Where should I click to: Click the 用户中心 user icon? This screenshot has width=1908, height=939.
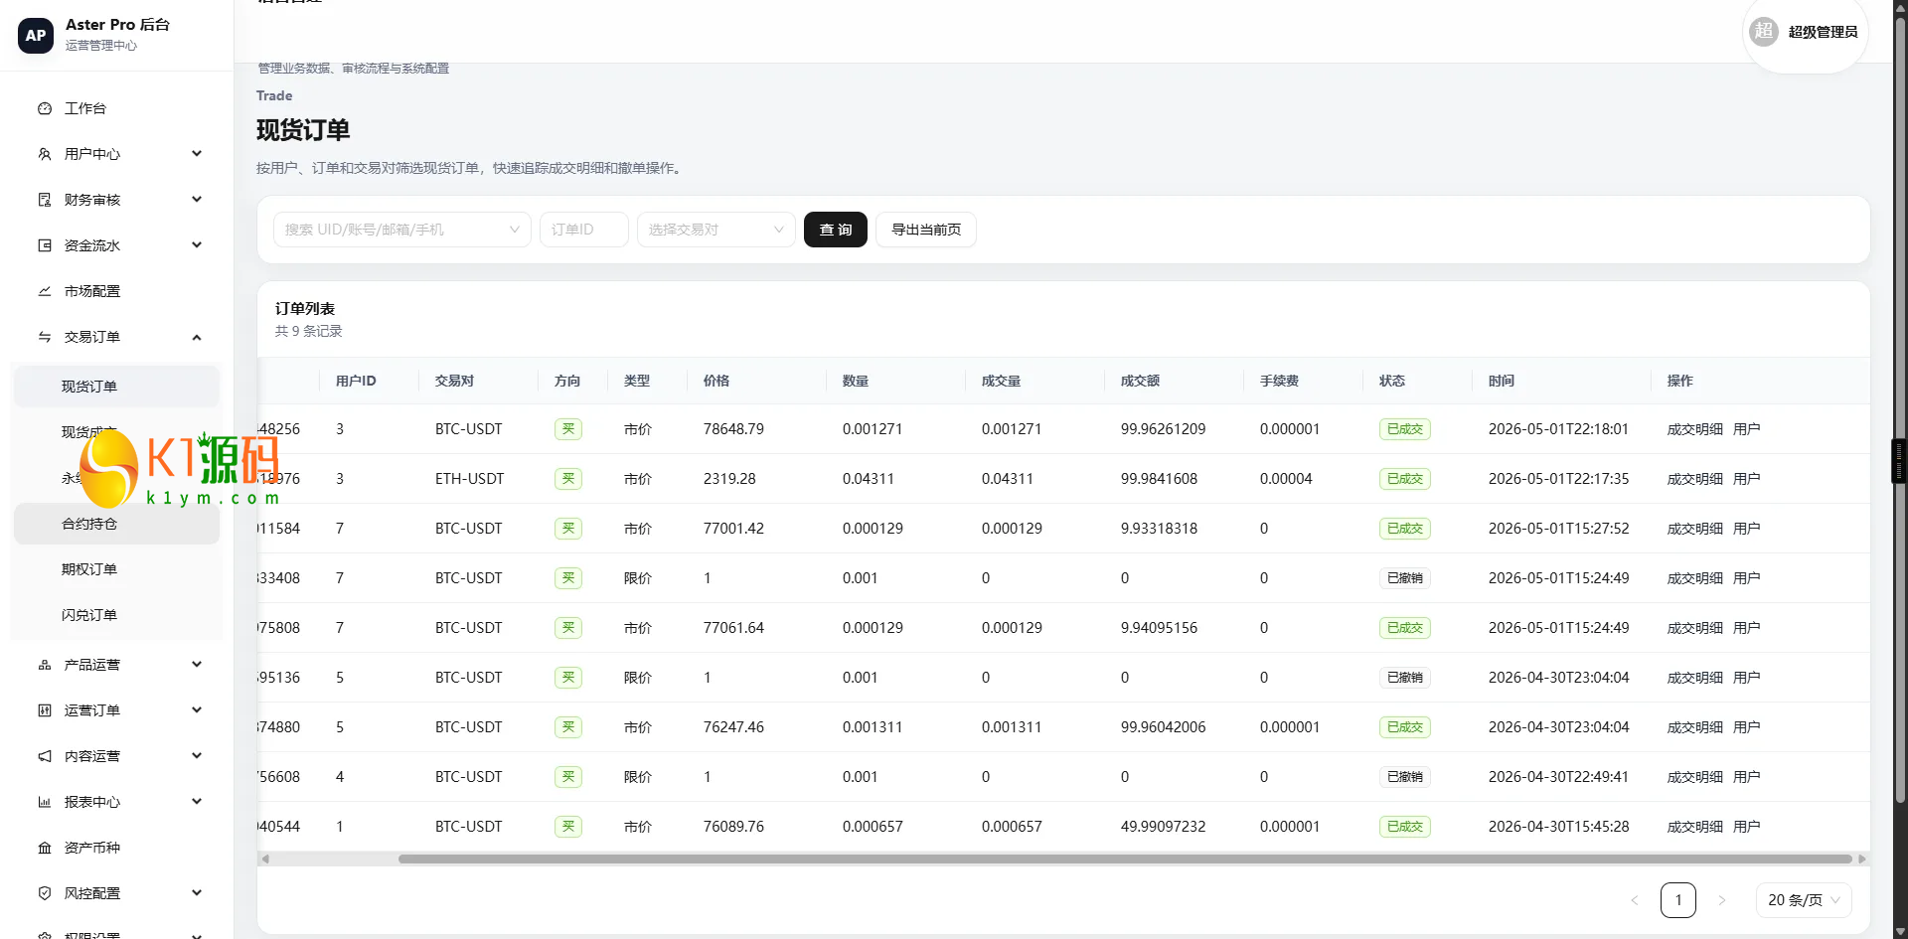(x=45, y=154)
